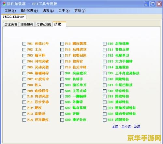Open the 更新(U) menu
163x144 pixels.
(80, 11)
